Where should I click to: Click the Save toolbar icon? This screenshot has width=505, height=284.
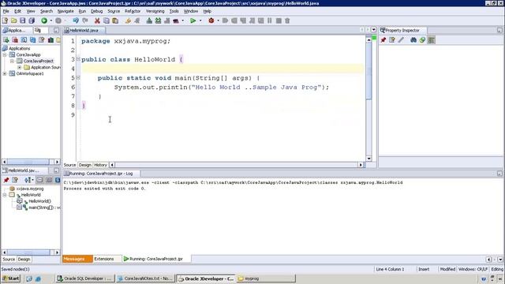coord(23,21)
